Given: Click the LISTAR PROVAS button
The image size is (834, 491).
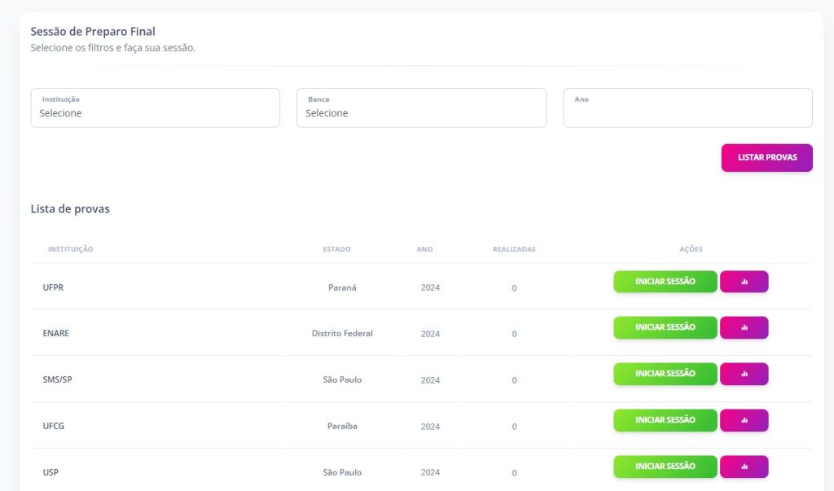Looking at the screenshot, I should (766, 157).
